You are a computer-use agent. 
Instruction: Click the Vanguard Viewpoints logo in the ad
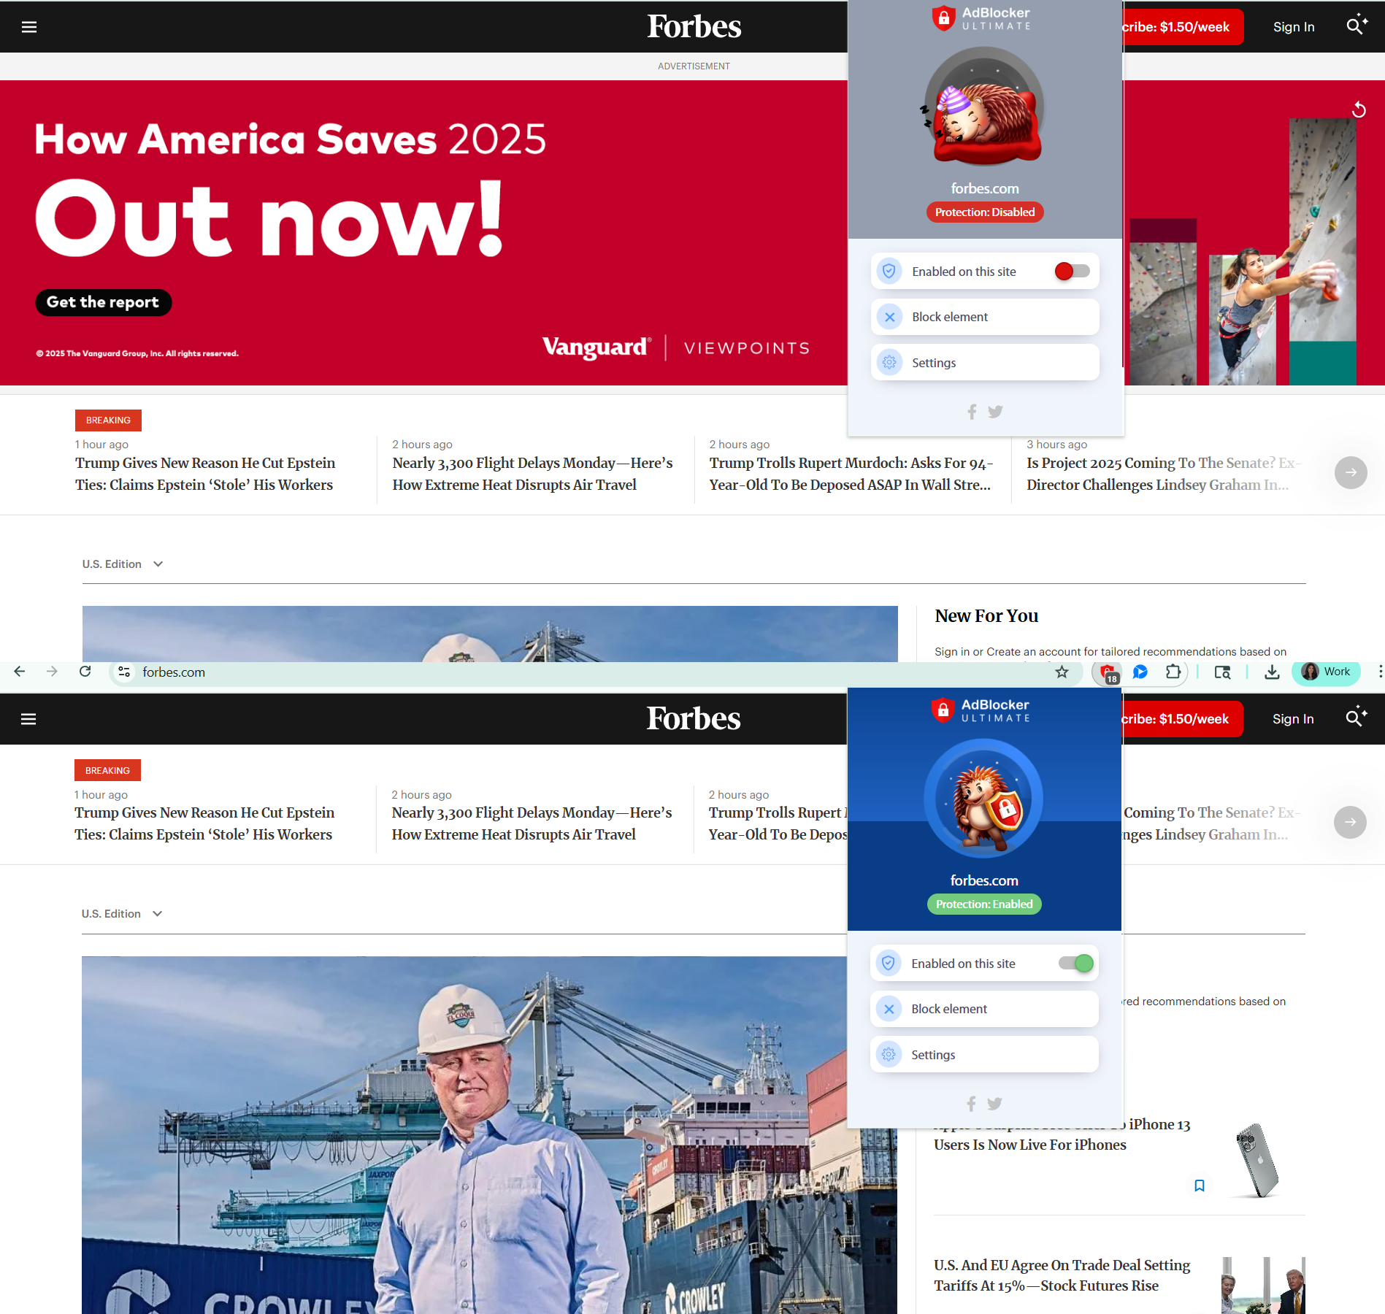click(676, 347)
